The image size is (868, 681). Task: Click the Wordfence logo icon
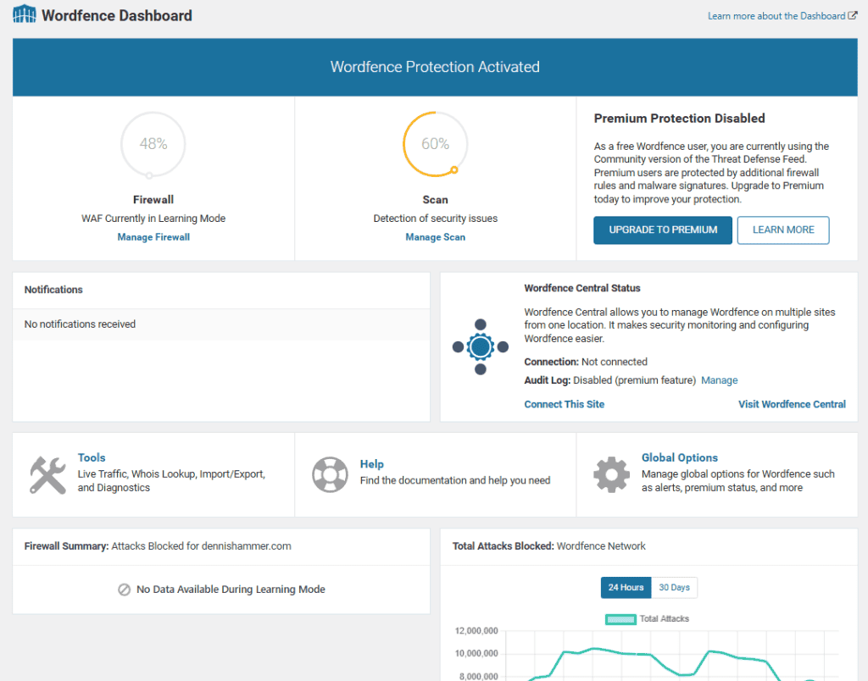(25, 14)
